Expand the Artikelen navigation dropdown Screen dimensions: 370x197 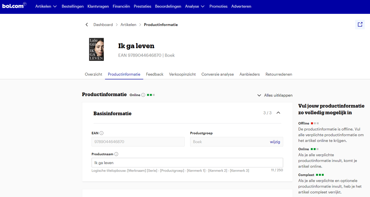(x=46, y=6)
